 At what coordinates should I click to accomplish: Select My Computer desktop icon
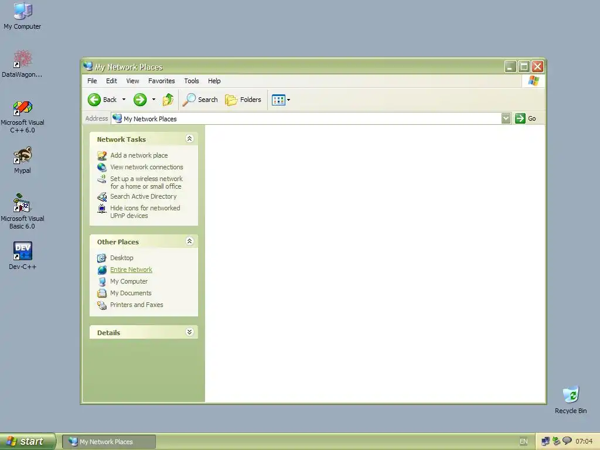[x=22, y=16]
